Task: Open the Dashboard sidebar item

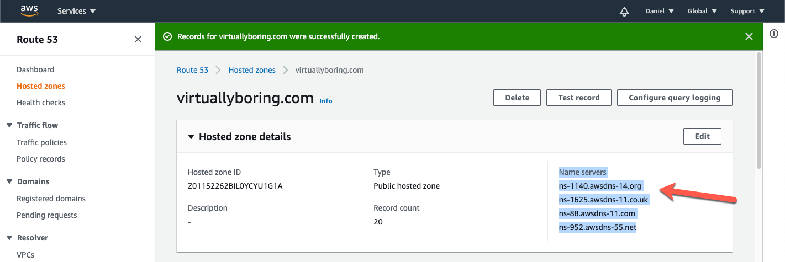Action: coord(35,69)
